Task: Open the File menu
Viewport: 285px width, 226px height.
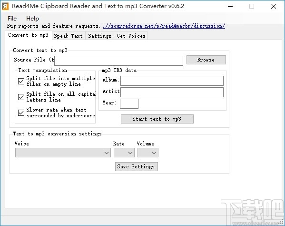Action: (x=12, y=19)
